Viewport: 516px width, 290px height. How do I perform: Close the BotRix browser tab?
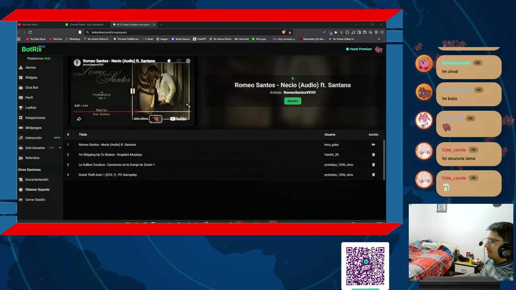pos(154,25)
